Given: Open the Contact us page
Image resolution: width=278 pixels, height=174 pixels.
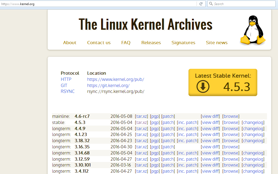Looking at the screenshot, I should (x=99, y=43).
